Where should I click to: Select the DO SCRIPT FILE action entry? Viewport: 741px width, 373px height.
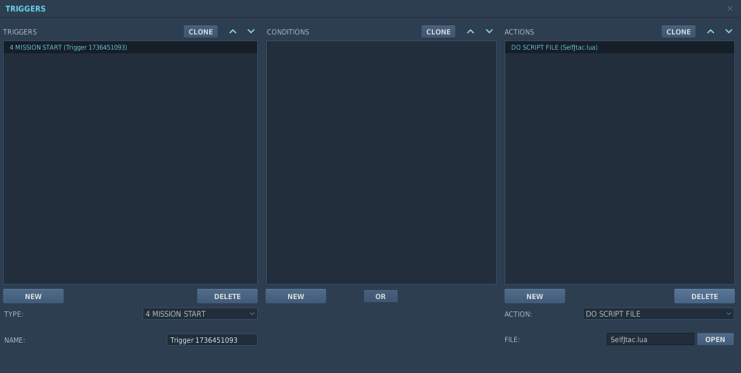pyautogui.click(x=554, y=47)
